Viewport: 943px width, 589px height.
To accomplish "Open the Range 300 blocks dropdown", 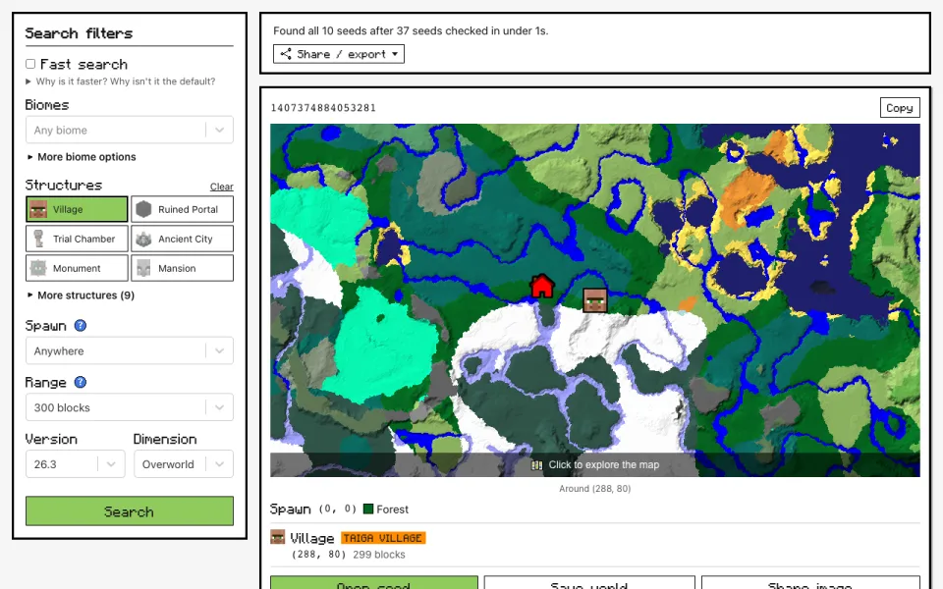I will [x=130, y=407].
